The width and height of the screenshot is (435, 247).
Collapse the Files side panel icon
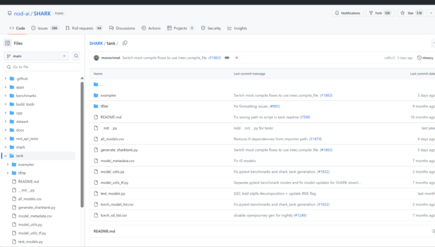pyautogui.click(x=8, y=43)
